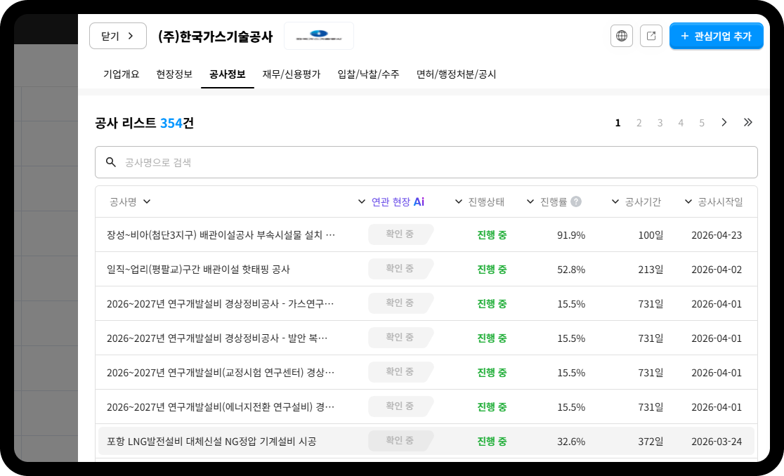Switch to 입찰/낙찰/수주 tab
The image size is (784, 476).
tap(369, 74)
